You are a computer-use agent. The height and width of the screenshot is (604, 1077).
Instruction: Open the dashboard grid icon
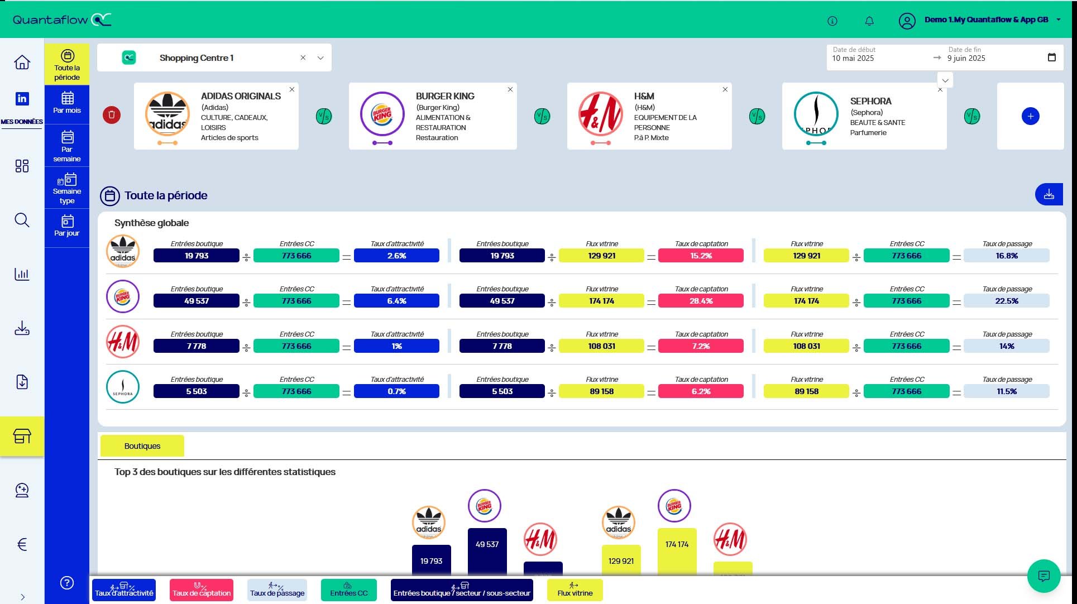pos(22,166)
